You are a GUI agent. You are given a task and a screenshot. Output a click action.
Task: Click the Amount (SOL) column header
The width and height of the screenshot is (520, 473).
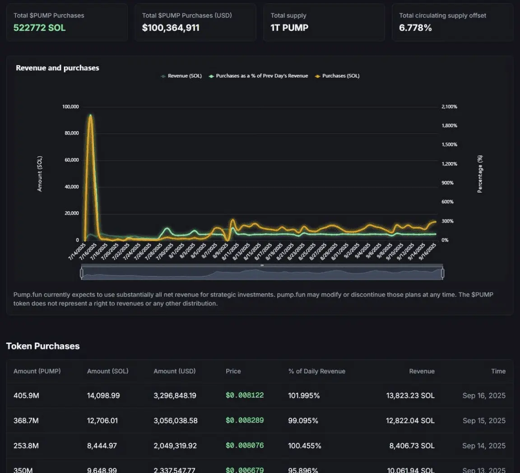(108, 371)
